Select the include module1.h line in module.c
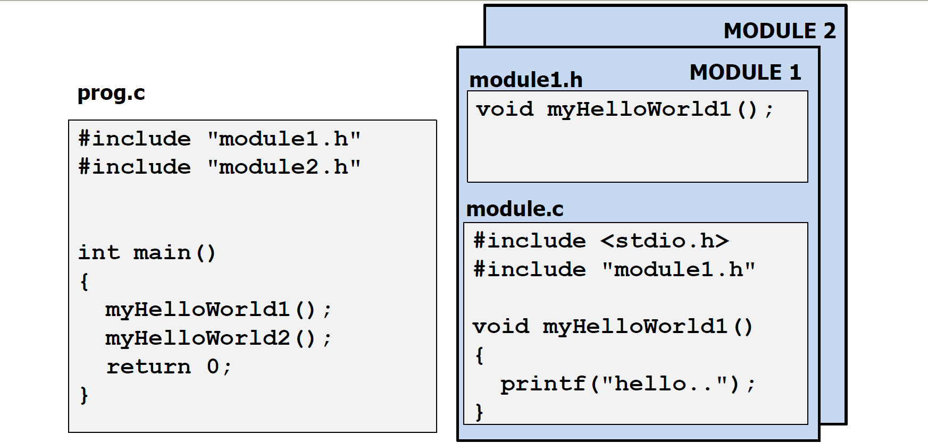 pos(614,269)
